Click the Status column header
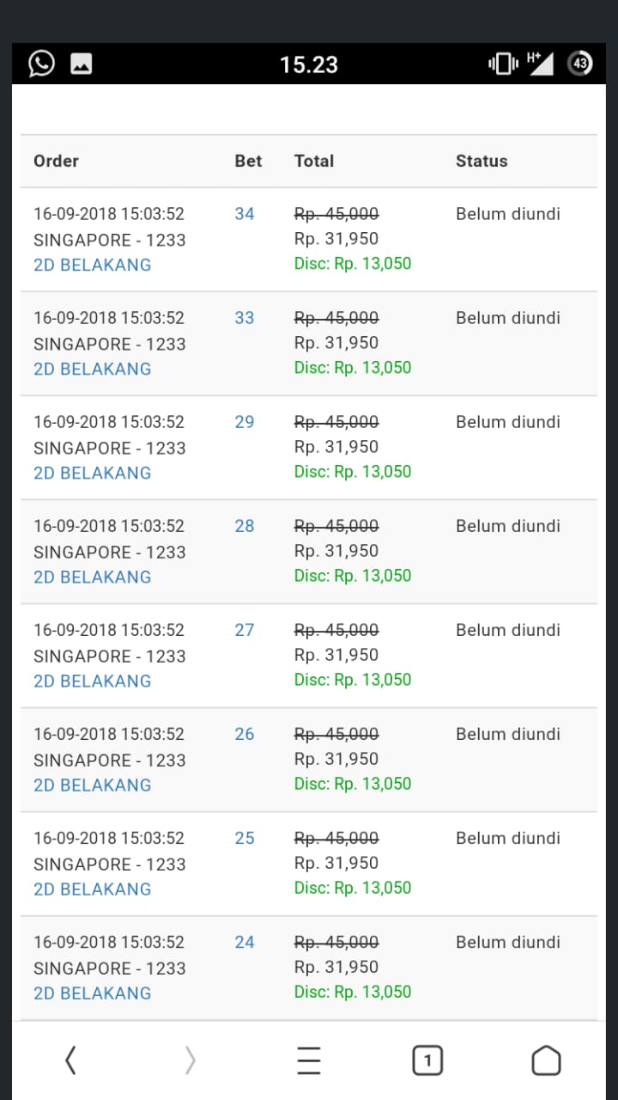 click(x=482, y=161)
